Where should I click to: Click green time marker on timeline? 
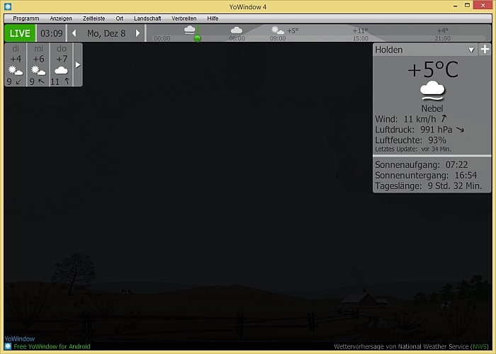point(198,38)
